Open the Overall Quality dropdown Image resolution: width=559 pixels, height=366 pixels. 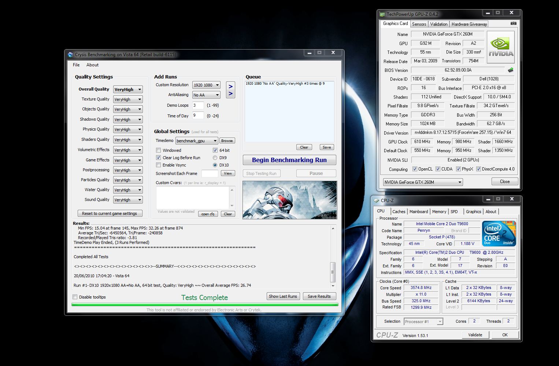pyautogui.click(x=127, y=89)
